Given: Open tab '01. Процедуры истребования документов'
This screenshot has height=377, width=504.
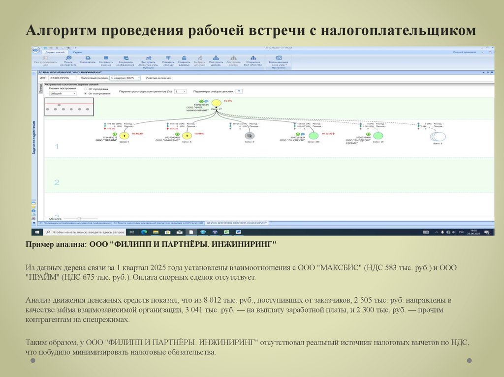Looking at the screenshot, I should click(75, 223).
